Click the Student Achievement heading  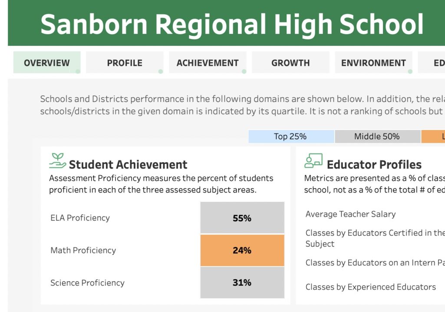pos(128,165)
